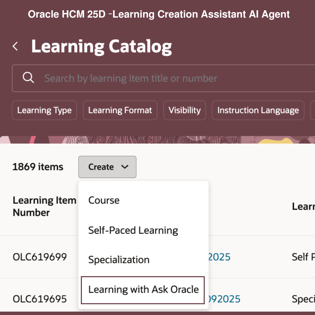Click the 1869 items count label
The image size is (315, 315).
(x=38, y=167)
